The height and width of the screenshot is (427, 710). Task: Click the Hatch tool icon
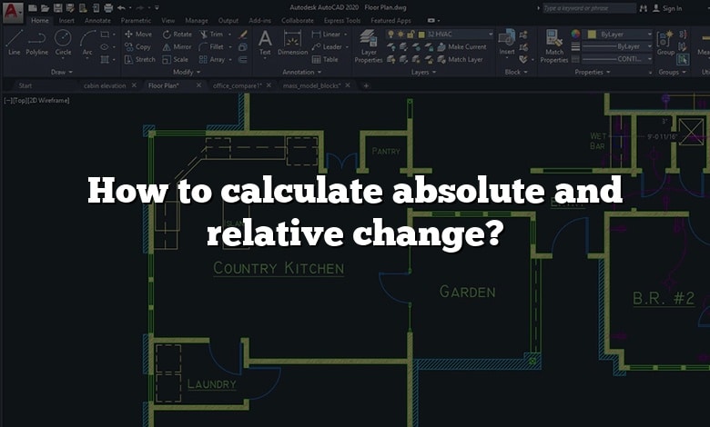point(105,59)
